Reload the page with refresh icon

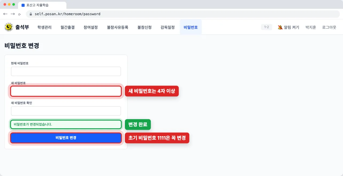pyautogui.click(x=19, y=14)
